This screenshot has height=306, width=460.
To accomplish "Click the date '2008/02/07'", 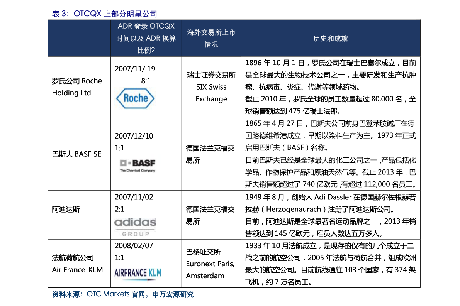I will pos(134,245).
